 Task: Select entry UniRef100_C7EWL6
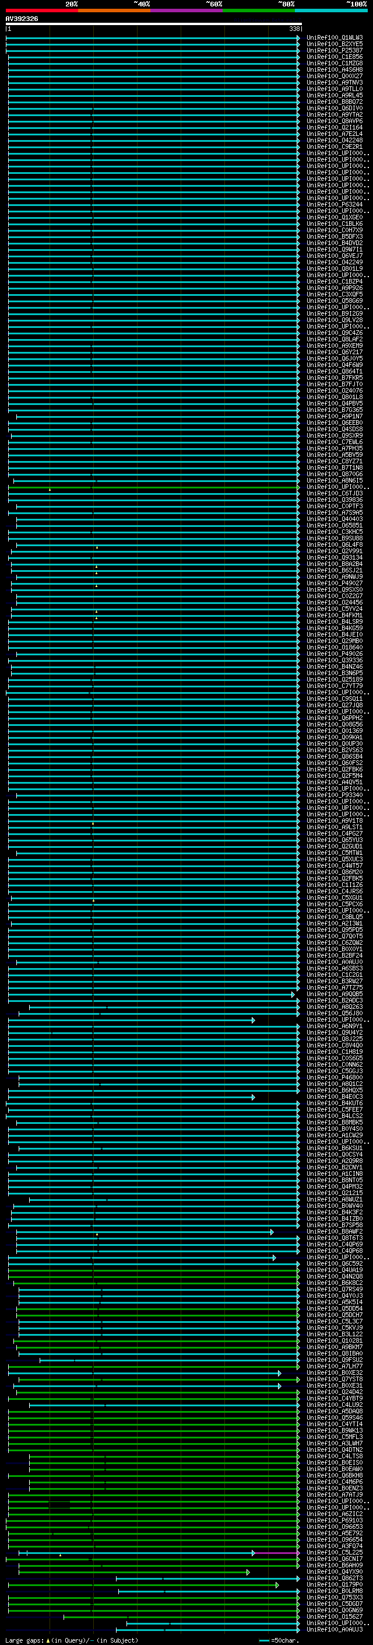click(335, 442)
